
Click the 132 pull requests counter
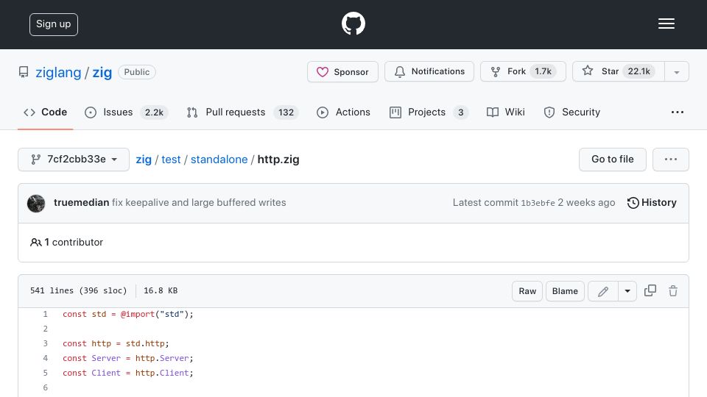coord(286,112)
